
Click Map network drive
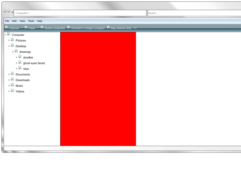pyautogui.click(x=119, y=28)
